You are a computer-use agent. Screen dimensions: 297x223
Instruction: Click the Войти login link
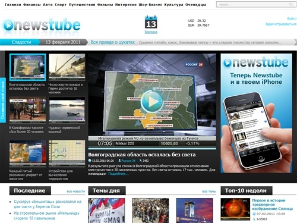pos(292,18)
